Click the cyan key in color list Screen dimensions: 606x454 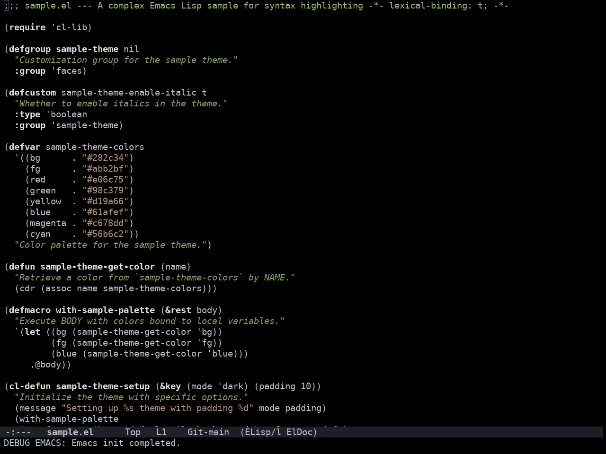click(40, 234)
